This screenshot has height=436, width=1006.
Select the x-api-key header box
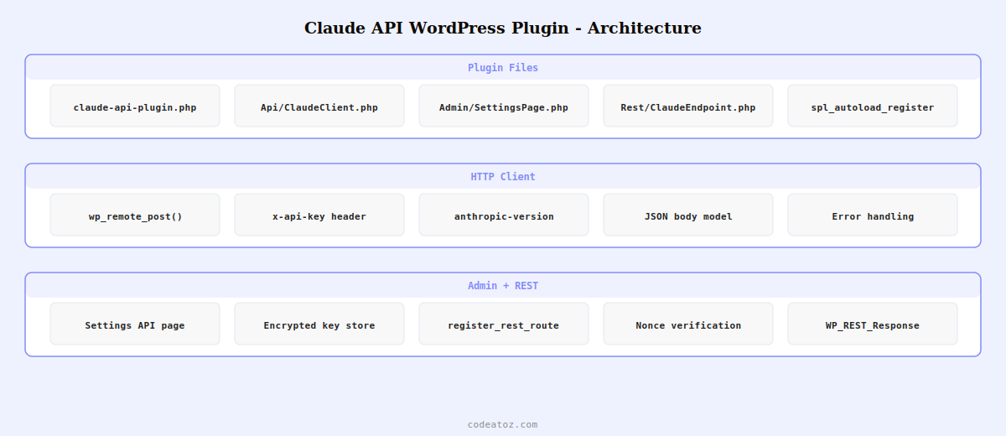[x=319, y=215]
